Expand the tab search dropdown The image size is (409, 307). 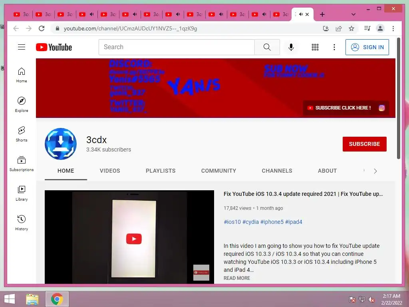tap(353, 14)
